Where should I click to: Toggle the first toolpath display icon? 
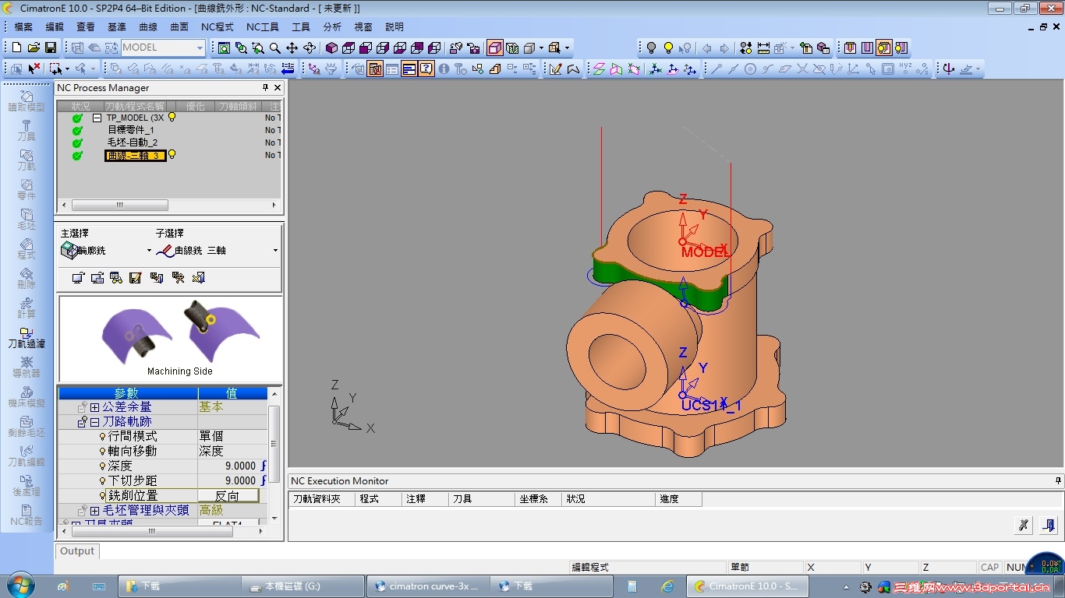849,47
